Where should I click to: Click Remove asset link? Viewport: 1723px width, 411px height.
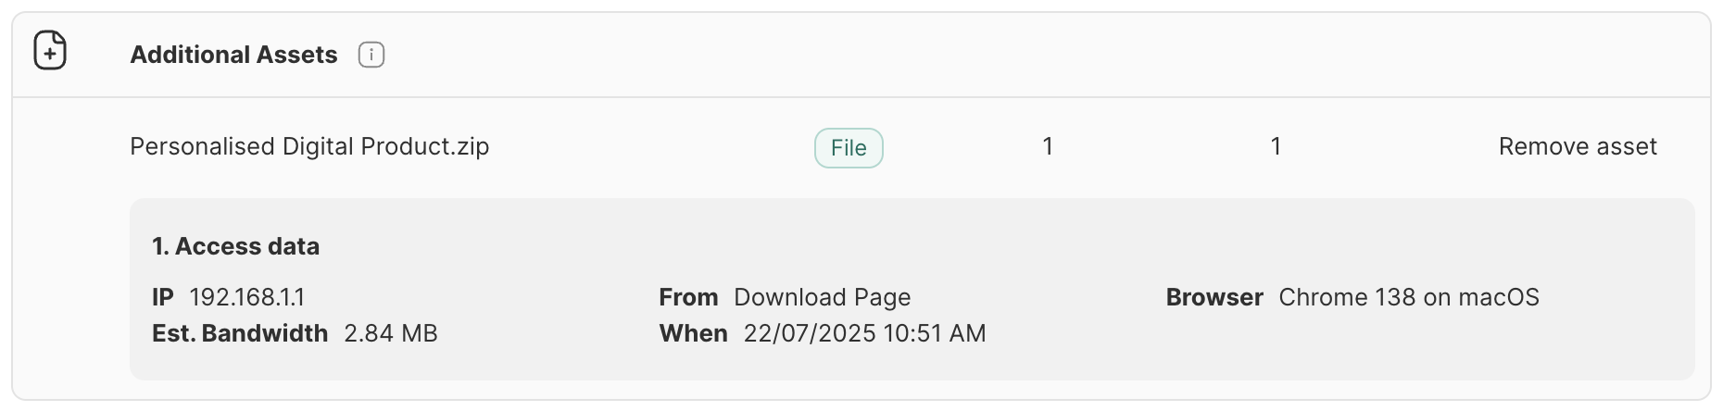(1578, 146)
